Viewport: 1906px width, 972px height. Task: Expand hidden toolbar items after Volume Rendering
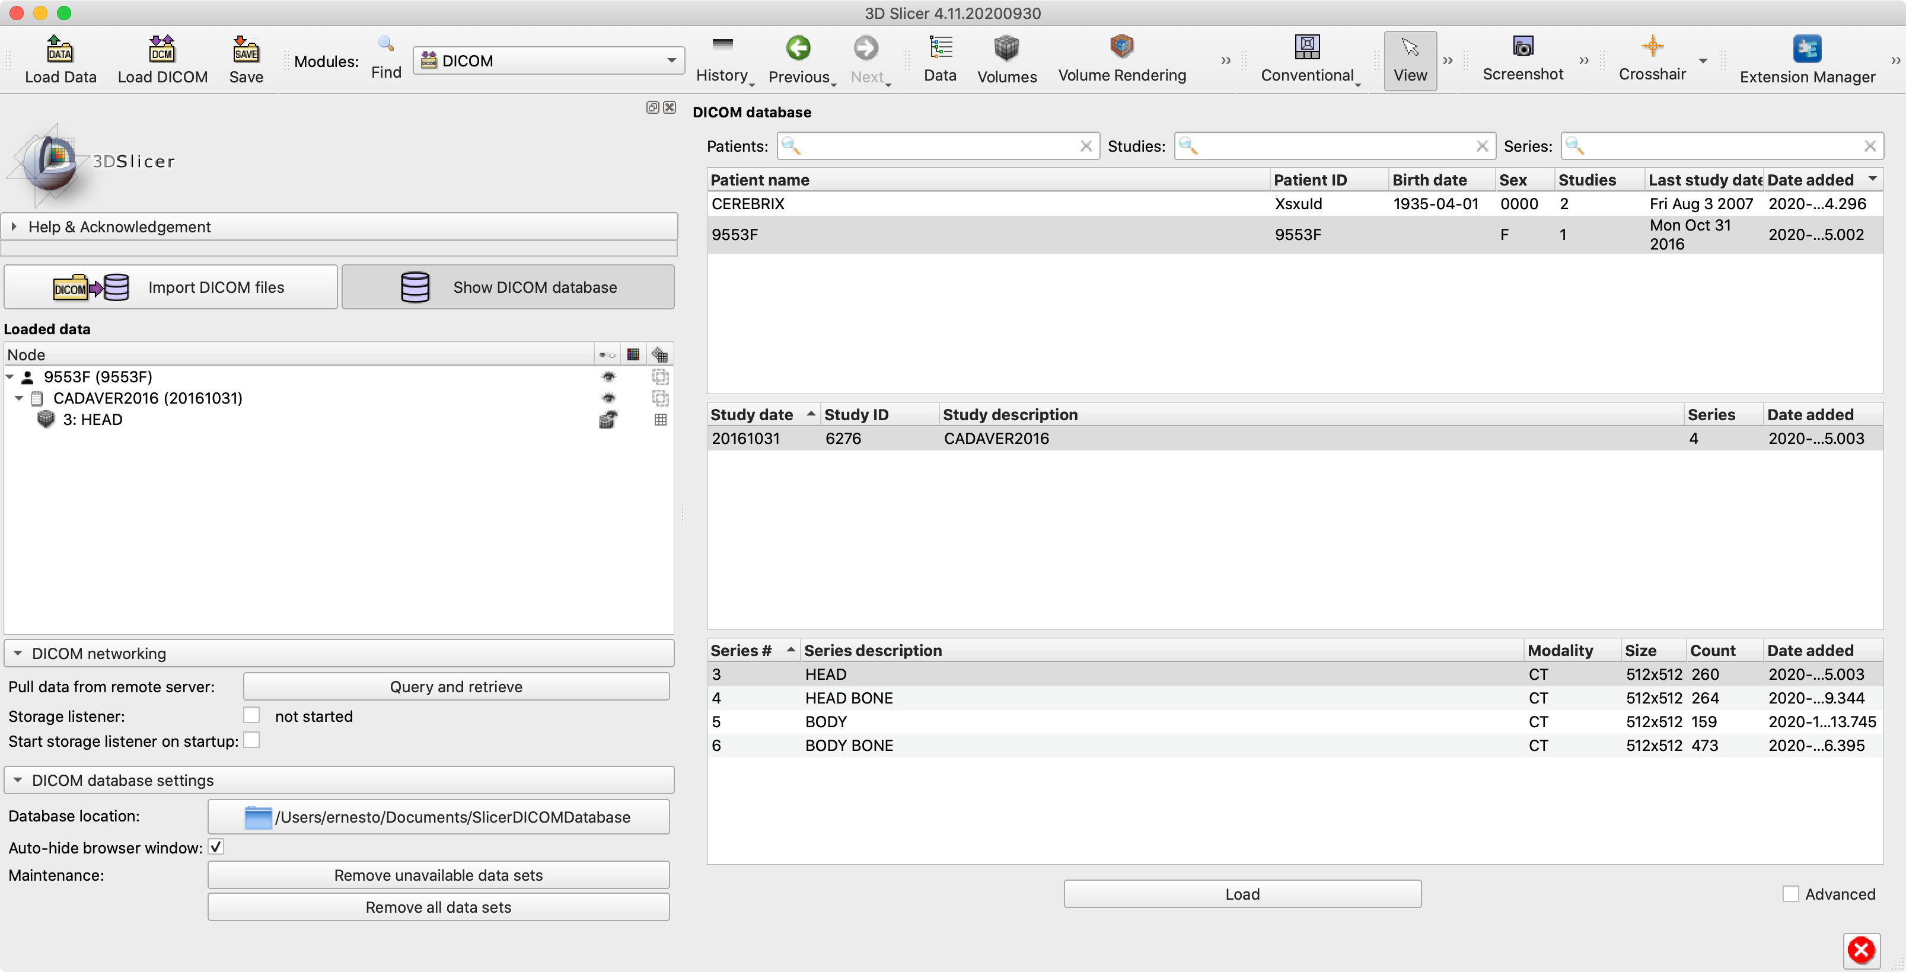[x=1225, y=60]
